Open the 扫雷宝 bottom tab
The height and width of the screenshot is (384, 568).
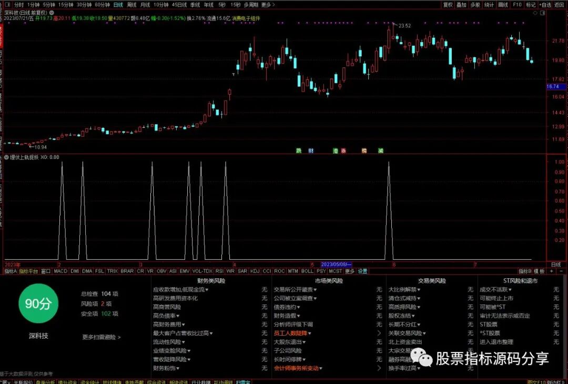click(x=242, y=382)
